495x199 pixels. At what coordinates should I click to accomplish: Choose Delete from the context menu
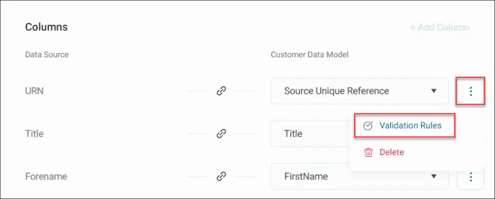[x=391, y=152]
